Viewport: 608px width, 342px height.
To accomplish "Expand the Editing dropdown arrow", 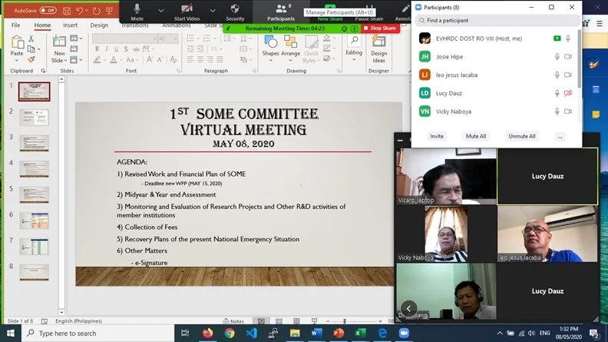I will pos(354,60).
